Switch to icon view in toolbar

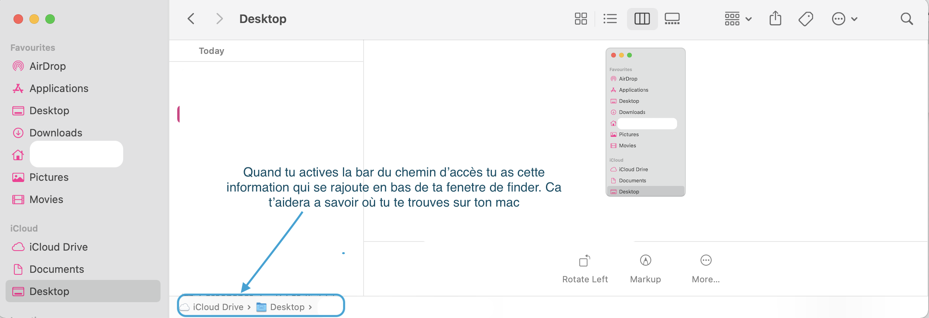[581, 19]
